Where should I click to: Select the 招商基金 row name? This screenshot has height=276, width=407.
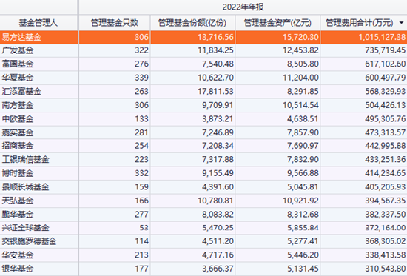click(18, 146)
